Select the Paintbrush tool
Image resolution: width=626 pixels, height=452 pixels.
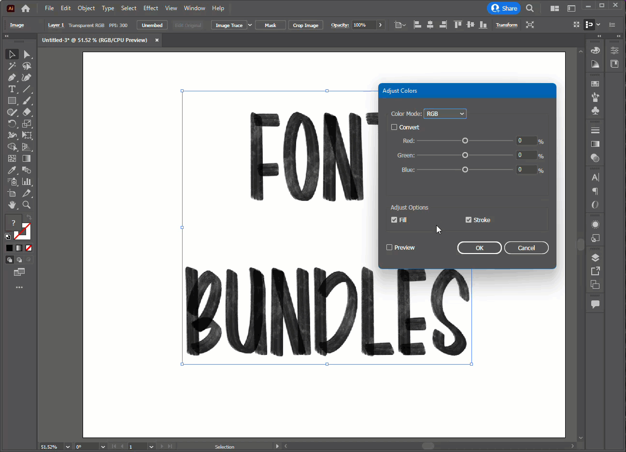[27, 100]
